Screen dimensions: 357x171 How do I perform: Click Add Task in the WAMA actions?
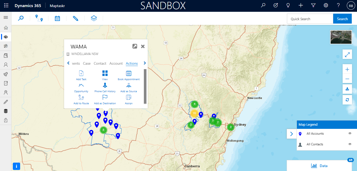pyautogui.click(x=81, y=75)
